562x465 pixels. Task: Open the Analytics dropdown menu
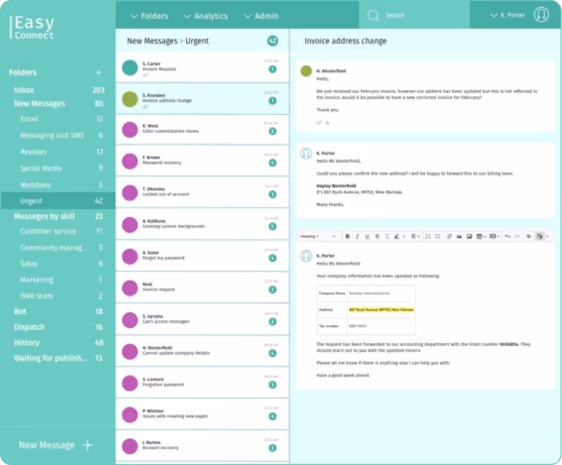click(x=206, y=16)
